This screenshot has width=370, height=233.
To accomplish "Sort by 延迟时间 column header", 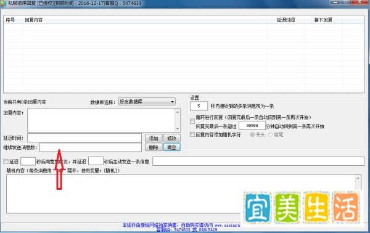I will tap(286, 20).
